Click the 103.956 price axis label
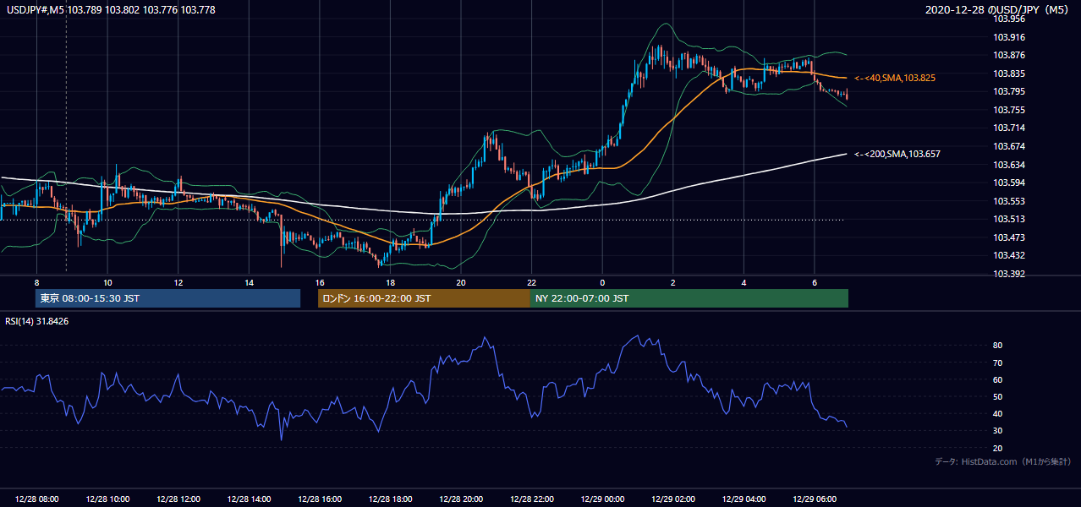This screenshot has width=1081, height=507. pyautogui.click(x=1007, y=19)
